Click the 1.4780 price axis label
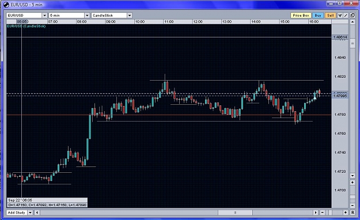The height and width of the screenshot is (220, 360). (340, 115)
